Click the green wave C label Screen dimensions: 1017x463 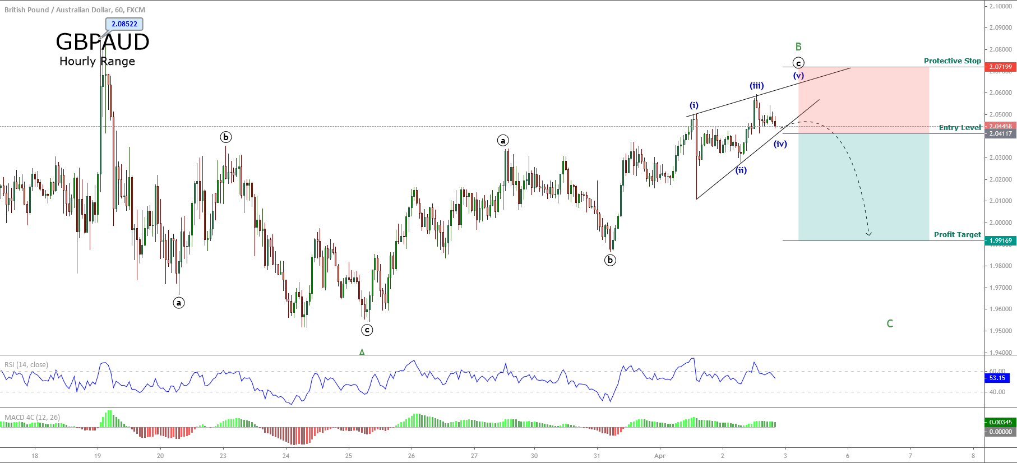click(x=890, y=323)
